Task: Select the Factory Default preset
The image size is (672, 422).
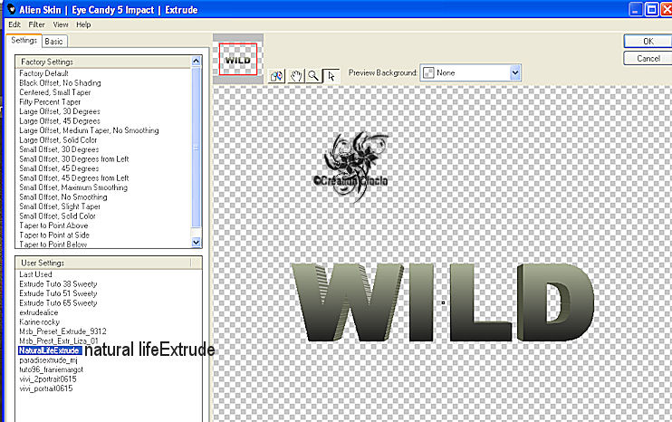Action: click(44, 72)
